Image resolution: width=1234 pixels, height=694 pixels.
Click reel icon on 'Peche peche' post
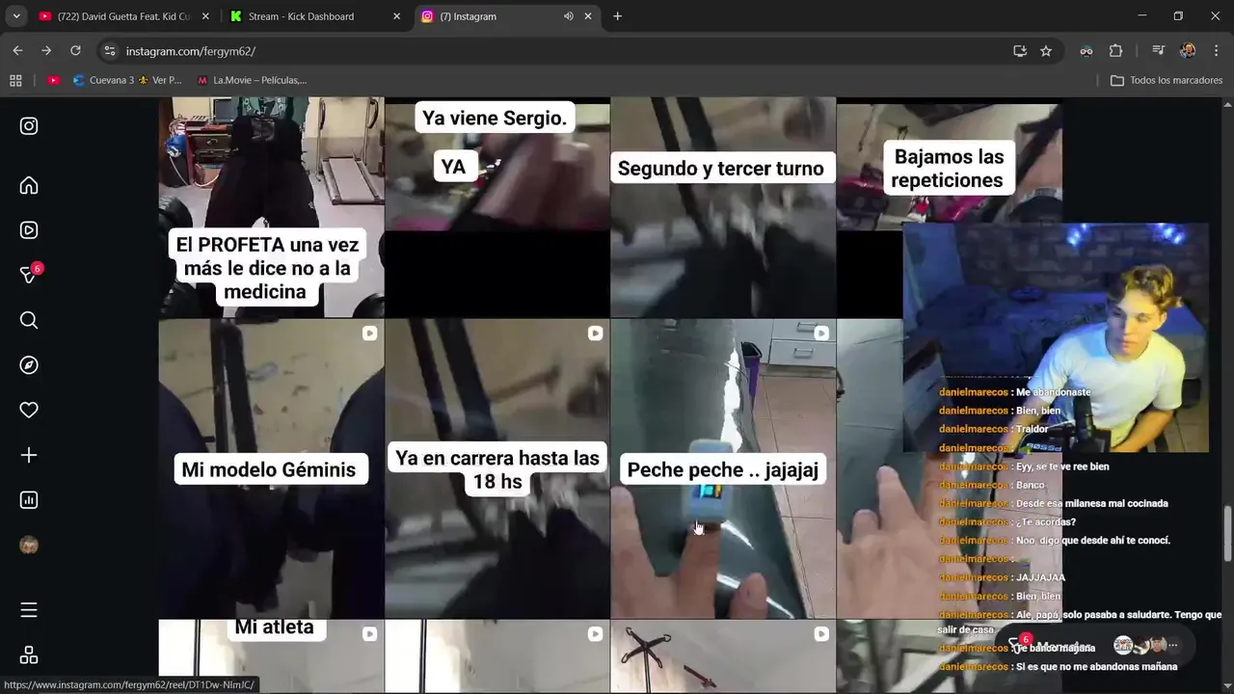point(820,334)
